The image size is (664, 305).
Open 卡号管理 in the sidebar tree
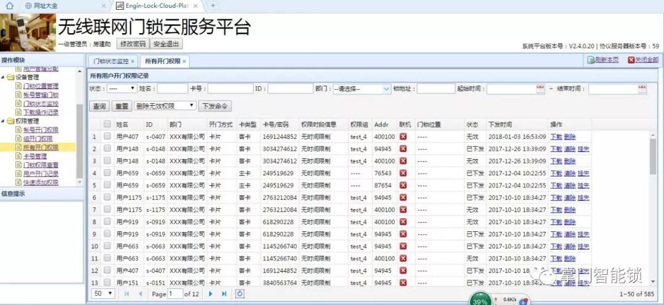[x=35, y=156]
